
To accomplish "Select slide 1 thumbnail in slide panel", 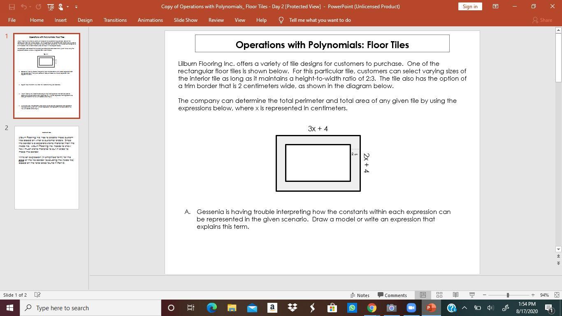I will pos(46,76).
